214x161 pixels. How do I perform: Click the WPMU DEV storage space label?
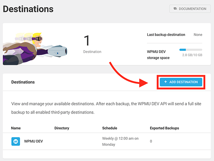click(x=158, y=54)
